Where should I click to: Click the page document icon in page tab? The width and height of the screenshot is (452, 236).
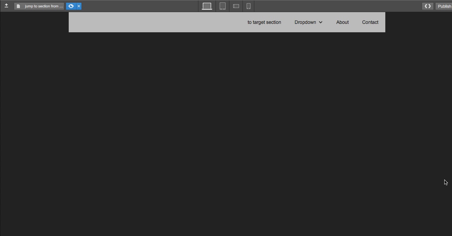click(19, 6)
